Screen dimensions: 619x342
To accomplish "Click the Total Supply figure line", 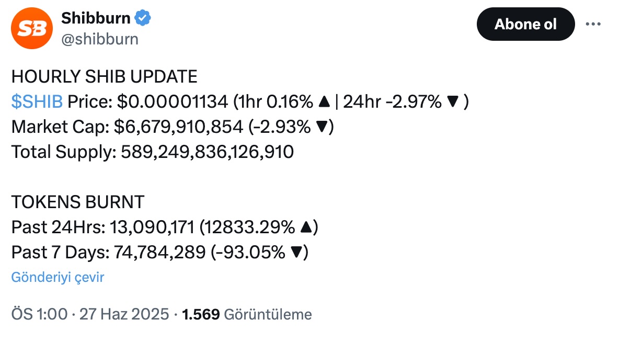I will coord(152,152).
